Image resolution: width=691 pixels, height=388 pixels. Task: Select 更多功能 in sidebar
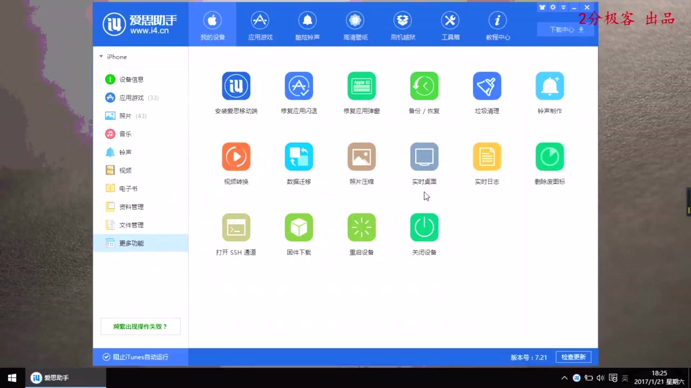140,243
